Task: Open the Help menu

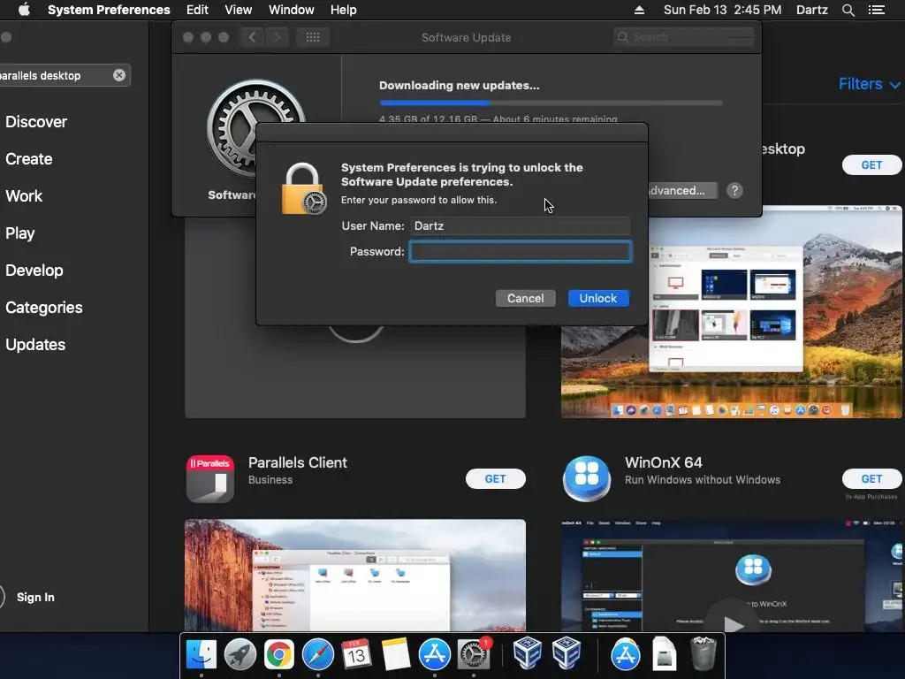Action: point(343,10)
